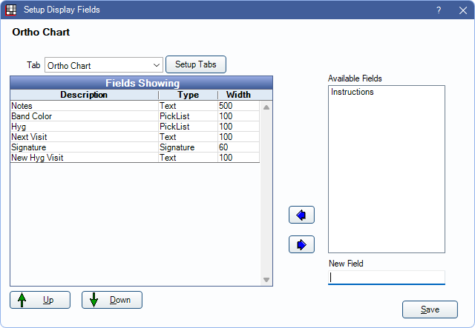
Task: Select the Next Visit field row
Action: [82, 137]
